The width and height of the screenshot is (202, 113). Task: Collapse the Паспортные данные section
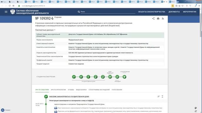45,30
